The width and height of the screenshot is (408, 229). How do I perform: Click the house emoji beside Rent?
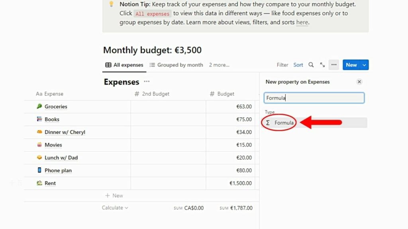pos(39,183)
